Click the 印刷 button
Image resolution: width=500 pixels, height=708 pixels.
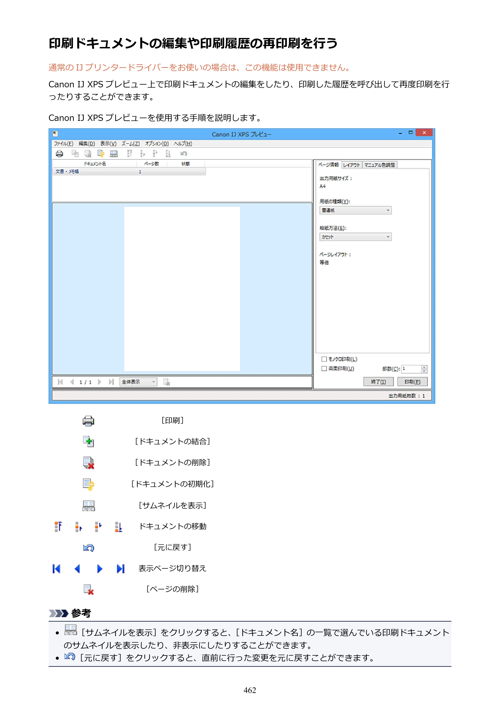[412, 382]
